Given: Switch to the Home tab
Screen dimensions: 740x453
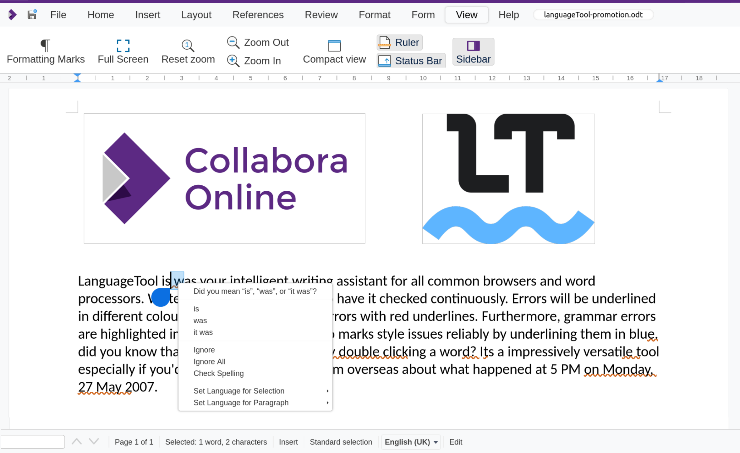Looking at the screenshot, I should point(101,15).
